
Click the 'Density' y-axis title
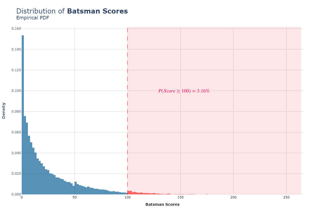click(4, 110)
